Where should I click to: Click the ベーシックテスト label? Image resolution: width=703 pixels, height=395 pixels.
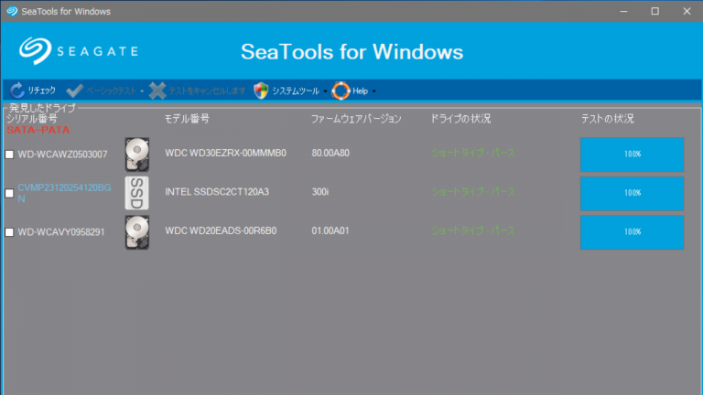[111, 91]
